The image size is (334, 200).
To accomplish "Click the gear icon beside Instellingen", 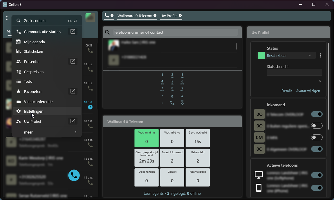I will point(19,111).
